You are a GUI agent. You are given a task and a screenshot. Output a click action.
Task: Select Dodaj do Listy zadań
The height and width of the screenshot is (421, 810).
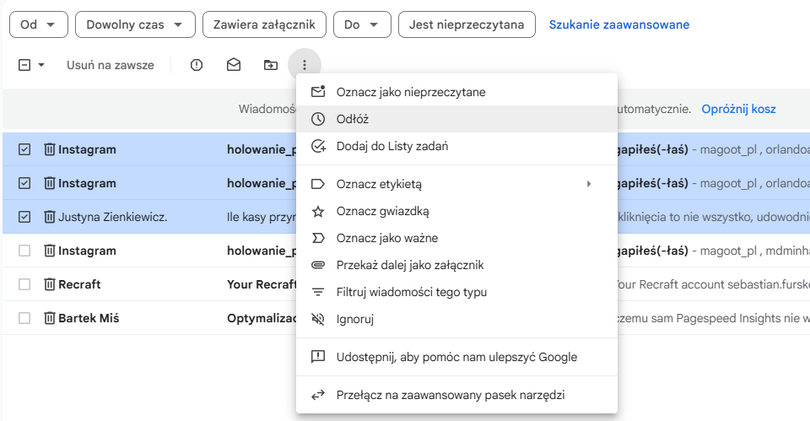pos(456,146)
